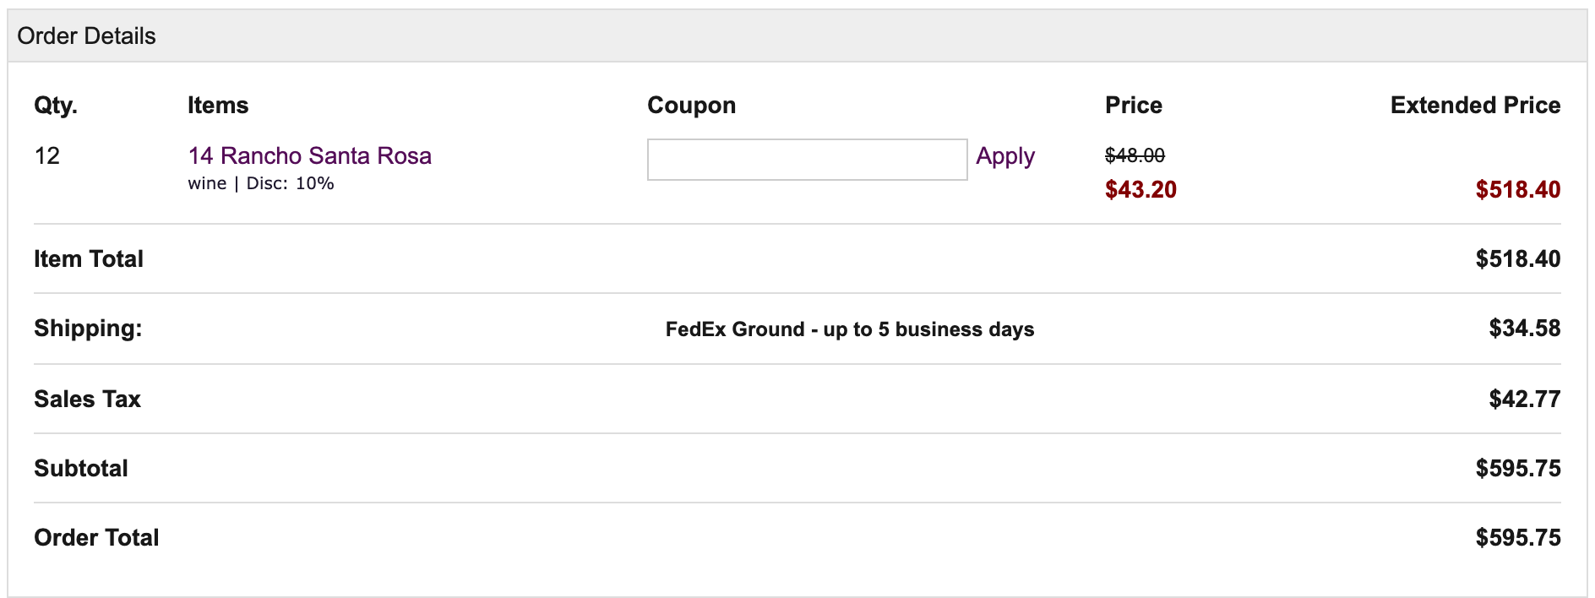
Task: Click the FedEx Ground shipping method text
Action: click(850, 329)
